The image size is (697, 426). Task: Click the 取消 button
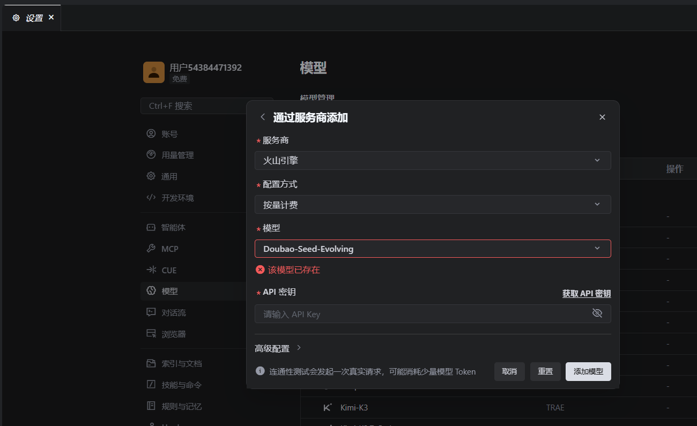pos(509,371)
